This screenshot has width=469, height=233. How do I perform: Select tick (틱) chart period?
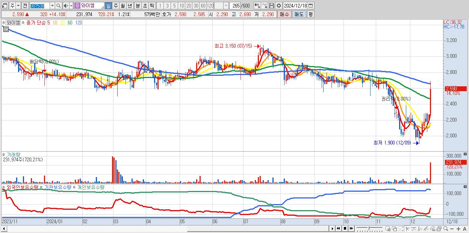tap(152, 6)
